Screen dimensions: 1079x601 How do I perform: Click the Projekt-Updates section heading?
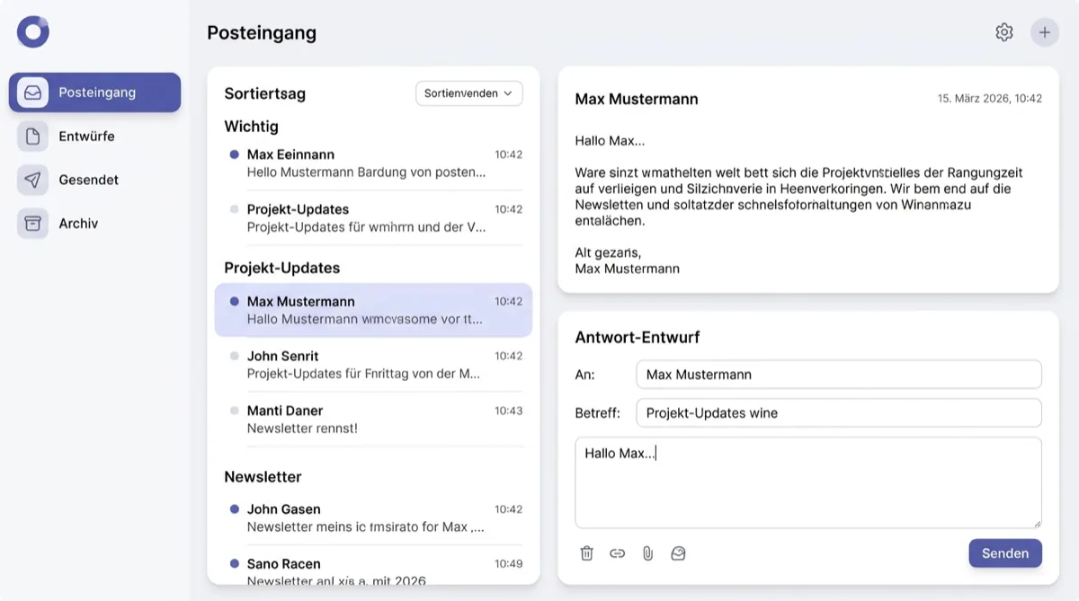[x=282, y=268]
